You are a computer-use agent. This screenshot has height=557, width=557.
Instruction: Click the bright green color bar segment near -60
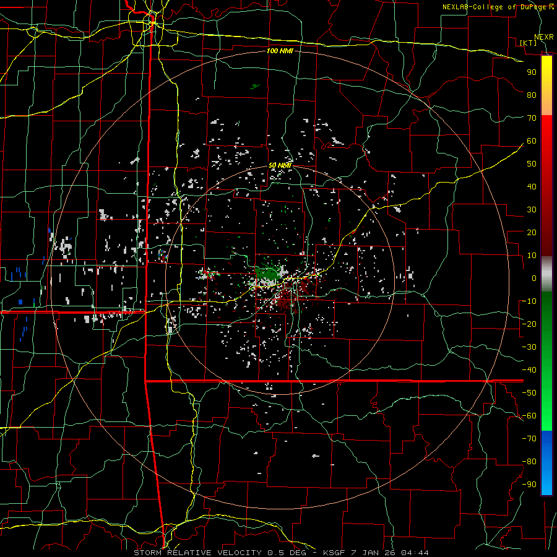pyautogui.click(x=546, y=412)
